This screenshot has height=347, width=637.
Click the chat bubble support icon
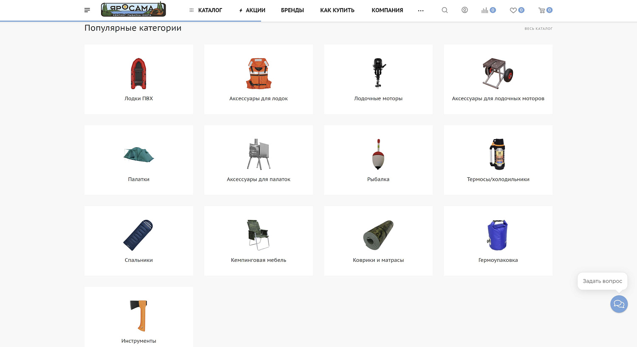coord(619,304)
